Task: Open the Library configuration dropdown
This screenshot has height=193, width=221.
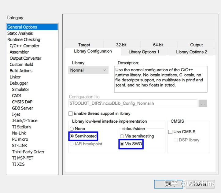Action: pyautogui.click(x=88, y=70)
